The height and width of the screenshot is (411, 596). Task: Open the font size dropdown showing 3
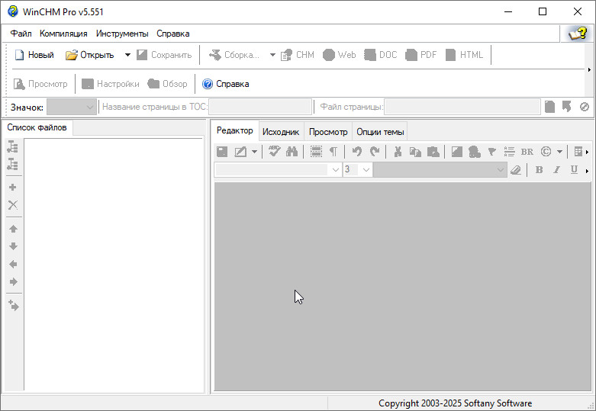tap(357, 170)
